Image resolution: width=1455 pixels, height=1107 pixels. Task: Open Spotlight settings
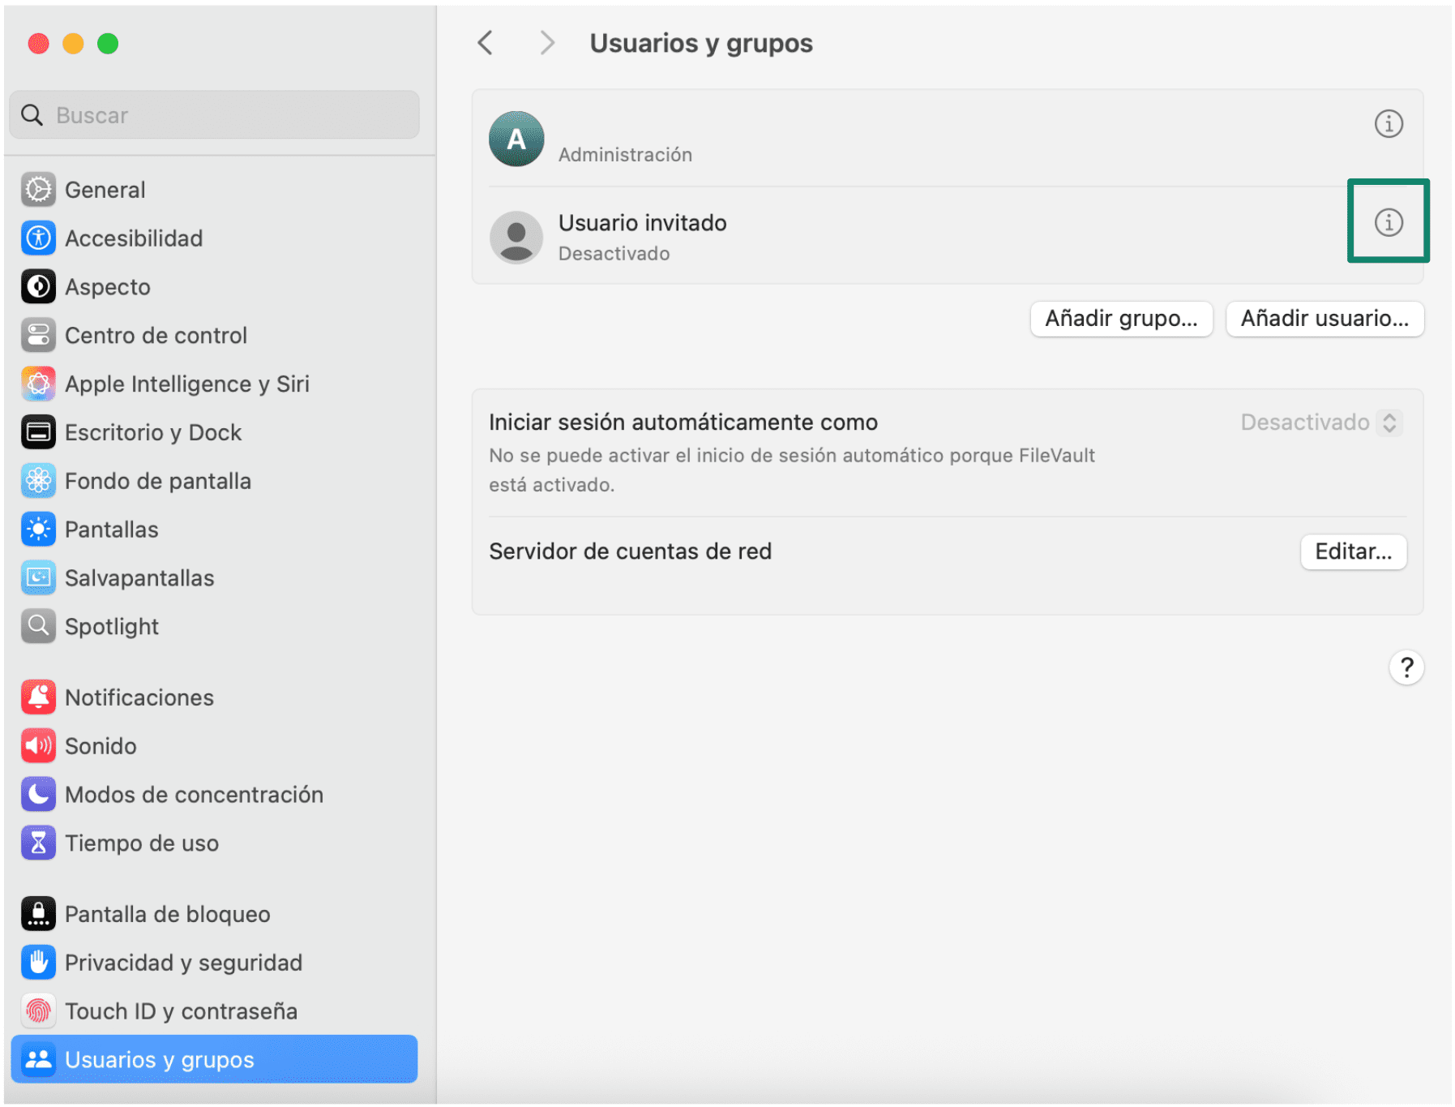point(111,625)
